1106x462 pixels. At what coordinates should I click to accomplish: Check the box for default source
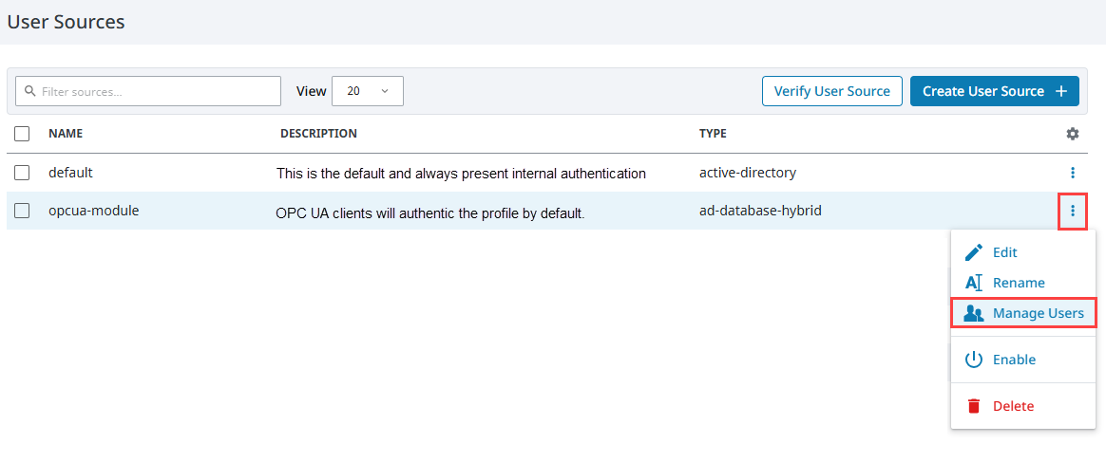[22, 173]
